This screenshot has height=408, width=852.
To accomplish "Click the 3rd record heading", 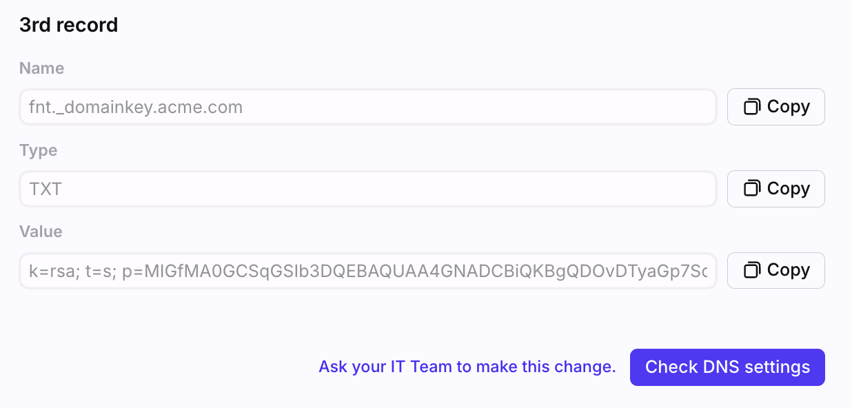I will pos(69,25).
